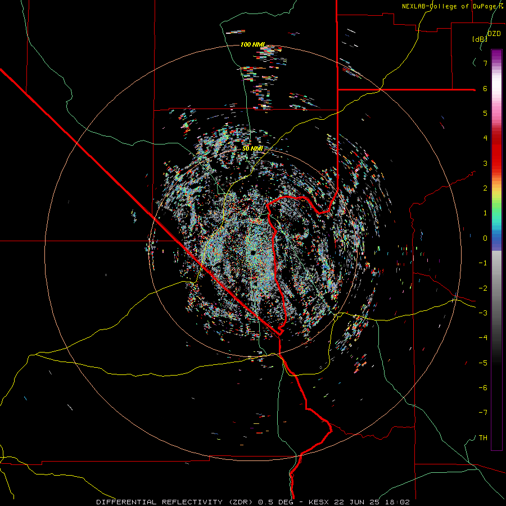Click the -6 value on color scale

point(483,388)
